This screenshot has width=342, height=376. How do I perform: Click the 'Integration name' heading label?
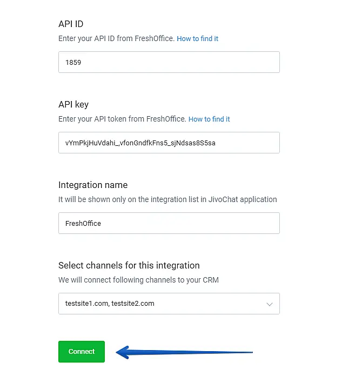[93, 185]
